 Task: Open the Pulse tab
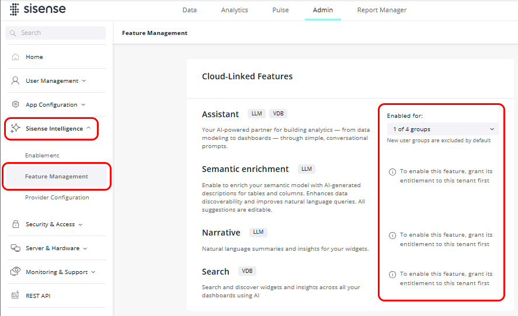pos(280,10)
